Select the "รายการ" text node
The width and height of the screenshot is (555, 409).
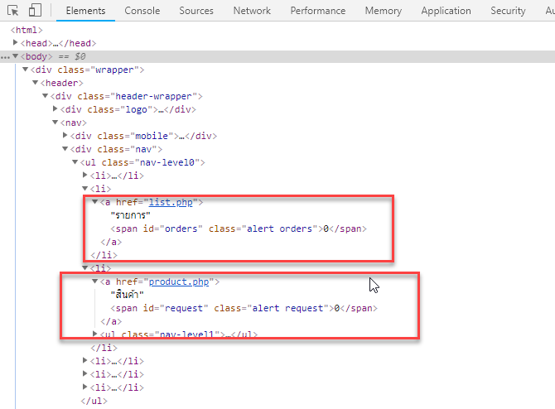[131, 215]
